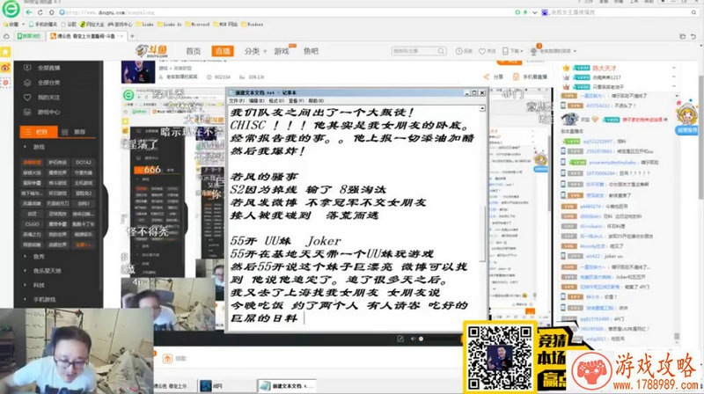Select the CSGO category tag
This screenshot has height=394, width=704.
click(x=32, y=224)
